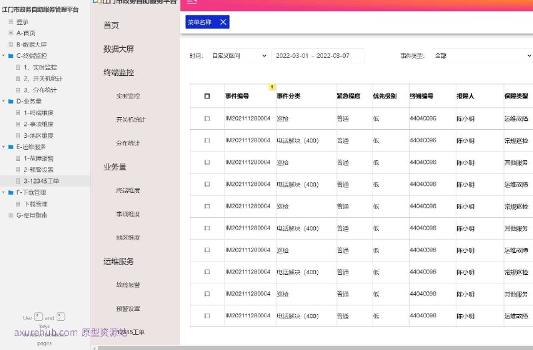This screenshot has width=533, height=350.
Task: Open 终端维度 submenu item
Action: click(128, 191)
